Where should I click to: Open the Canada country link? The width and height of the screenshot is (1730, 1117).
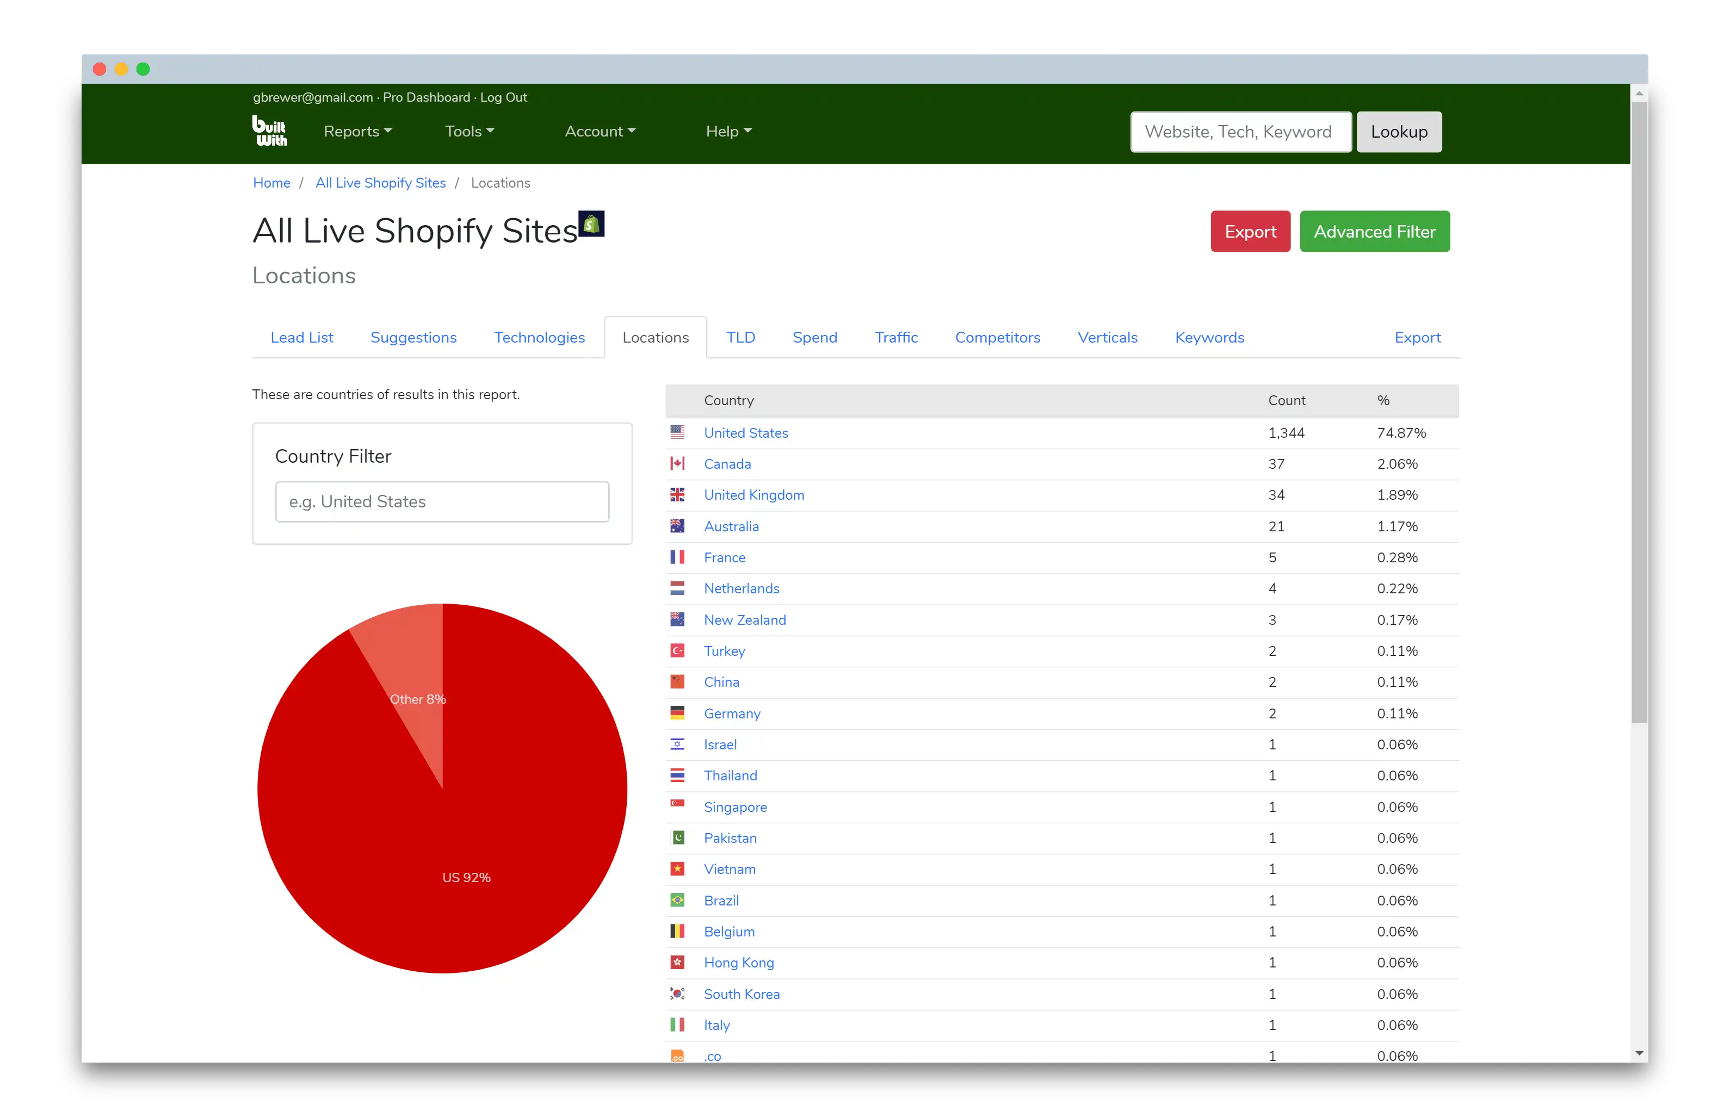click(x=727, y=463)
